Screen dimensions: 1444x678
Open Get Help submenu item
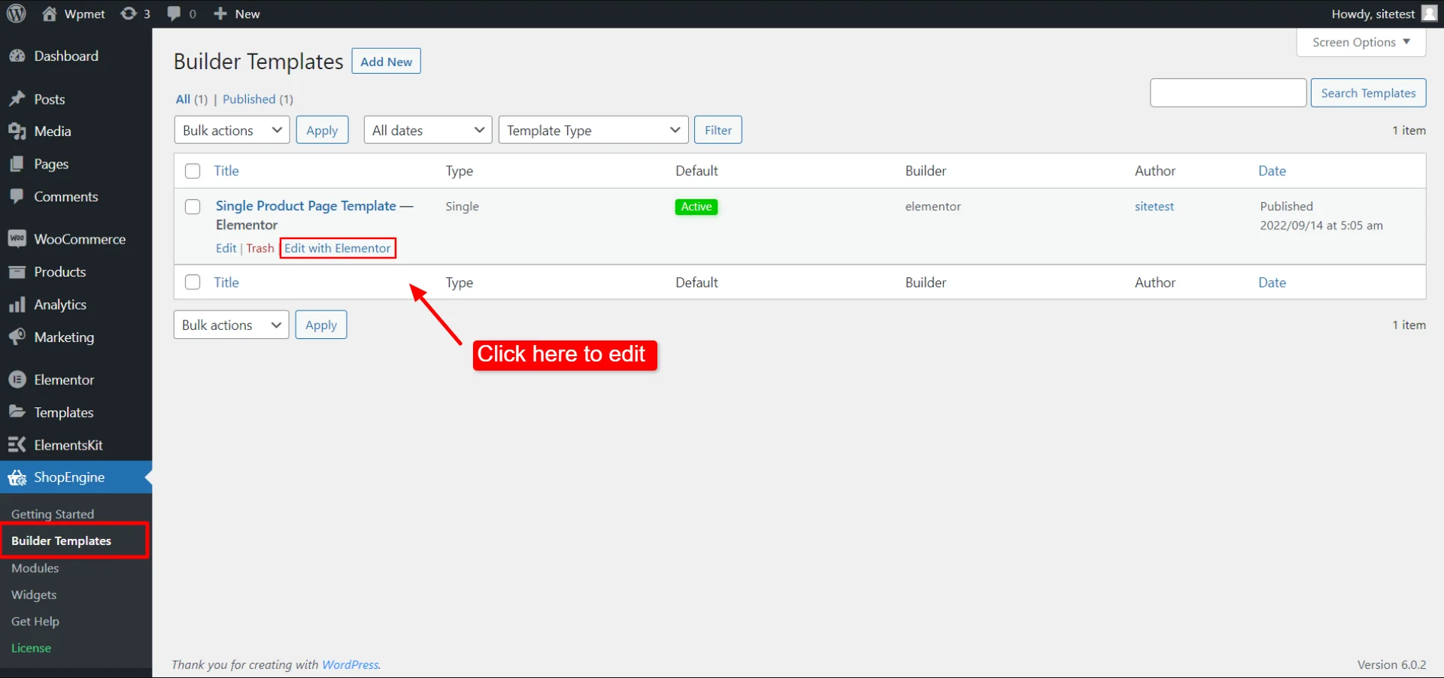point(35,622)
